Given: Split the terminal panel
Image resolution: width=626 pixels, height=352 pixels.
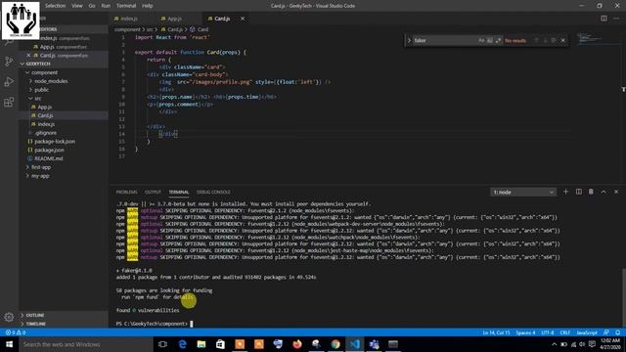Looking at the screenshot, I should 578,192.
